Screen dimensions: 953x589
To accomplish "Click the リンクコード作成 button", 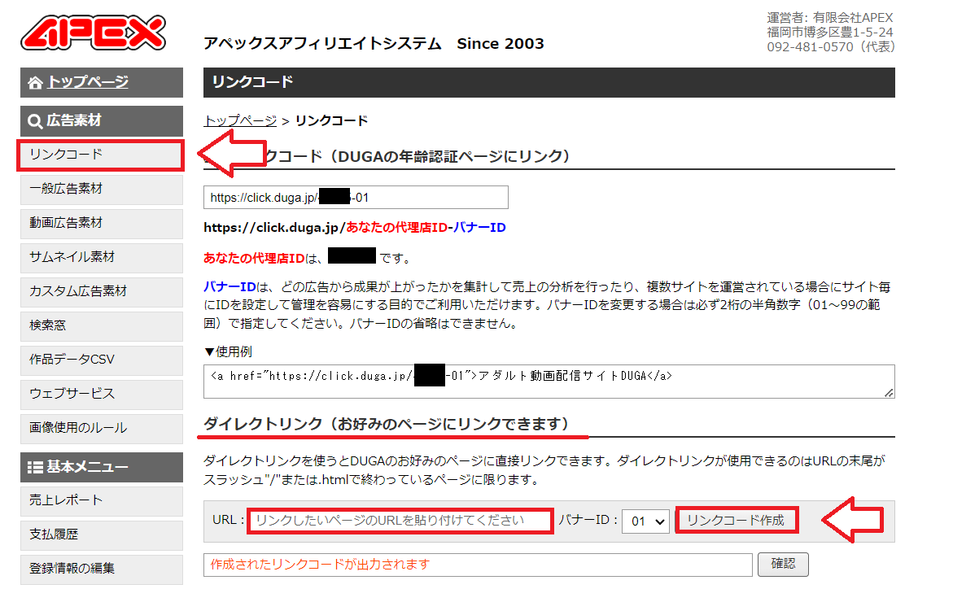I will [x=736, y=521].
